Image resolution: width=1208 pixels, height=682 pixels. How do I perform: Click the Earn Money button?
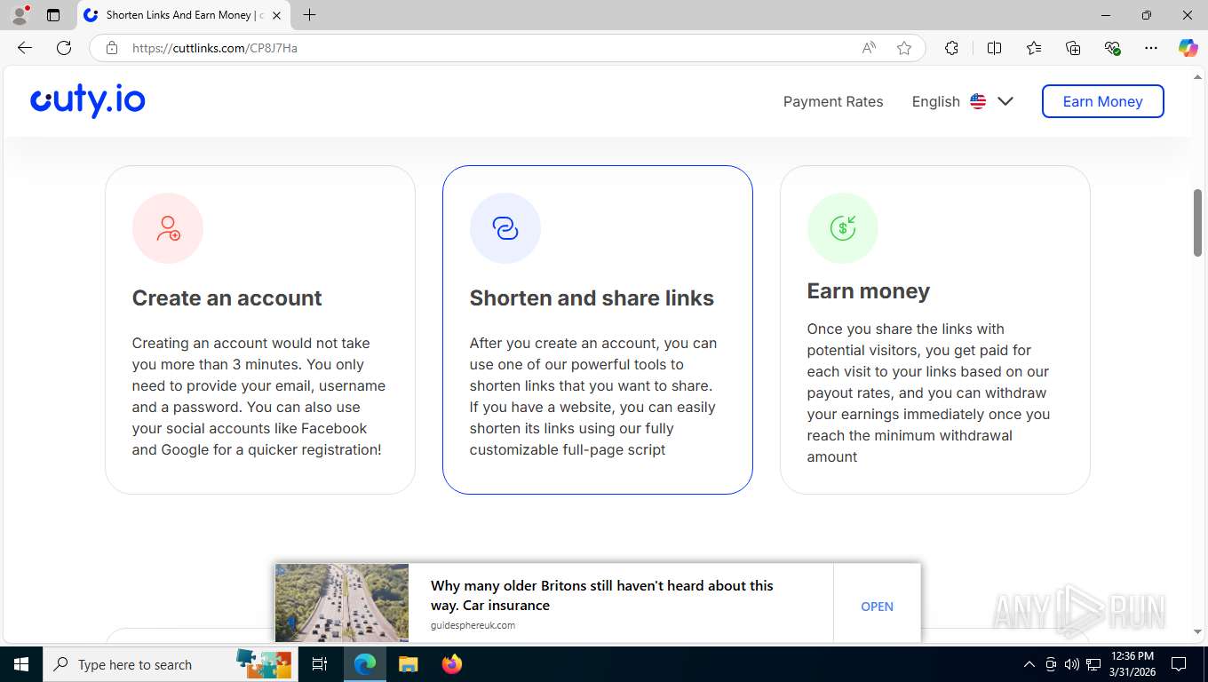(x=1102, y=101)
